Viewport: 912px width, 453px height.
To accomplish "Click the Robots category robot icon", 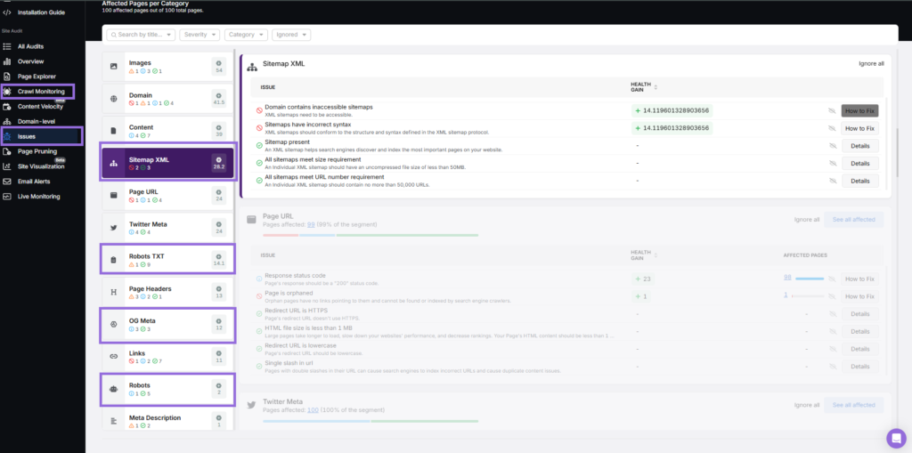I will click(113, 388).
